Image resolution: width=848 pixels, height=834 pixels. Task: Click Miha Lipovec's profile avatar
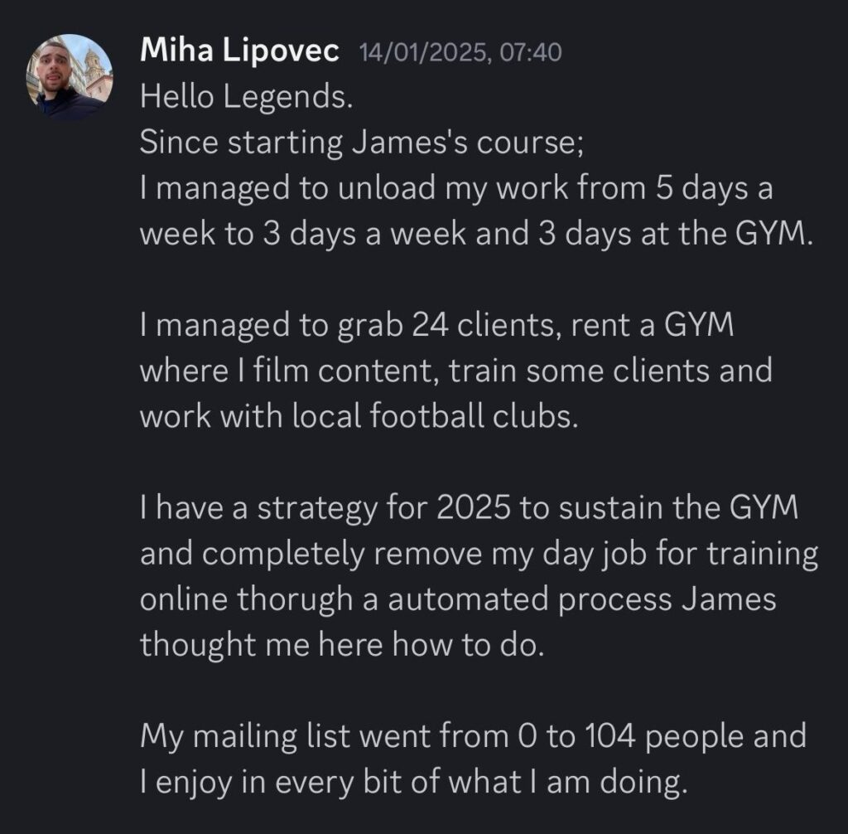click(70, 77)
